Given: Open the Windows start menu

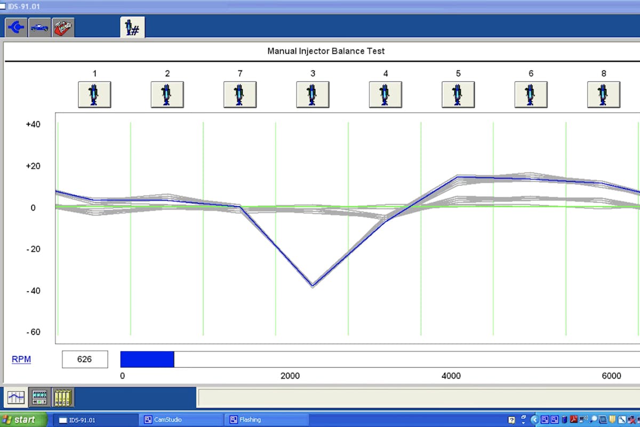Looking at the screenshot, I should pyautogui.click(x=23, y=420).
